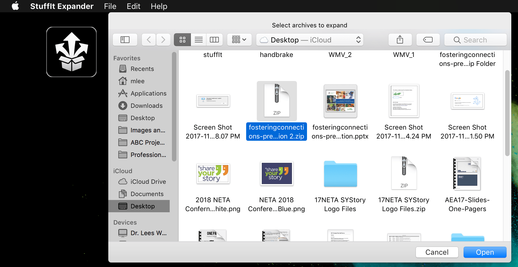Image resolution: width=518 pixels, height=267 pixels.
Task: Select the fosteringconnections-pre...ion 2.zip archive icon
Action: pos(277,101)
